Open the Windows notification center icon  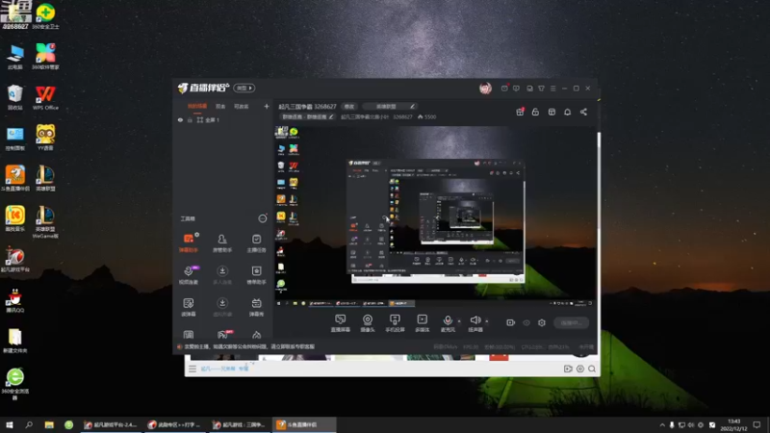757,425
